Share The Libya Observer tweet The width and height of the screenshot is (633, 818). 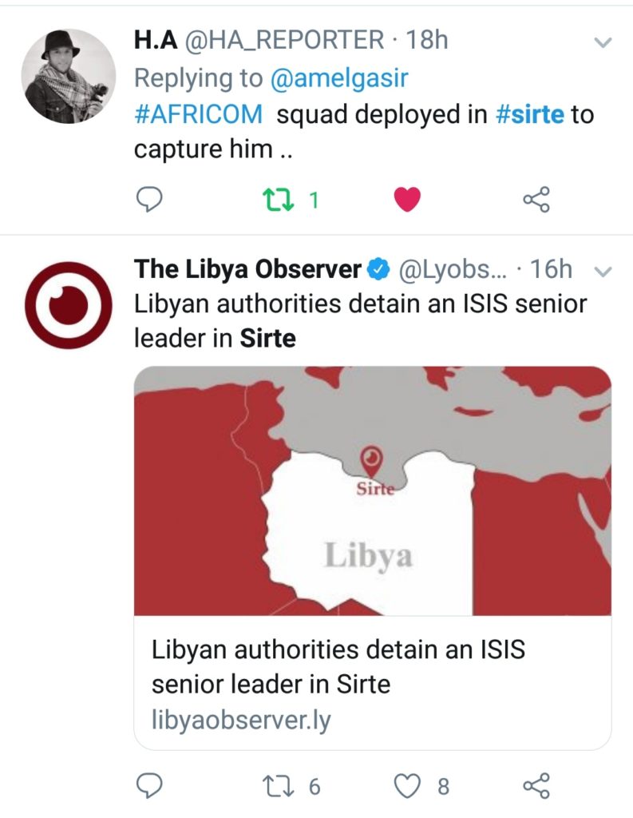536,786
